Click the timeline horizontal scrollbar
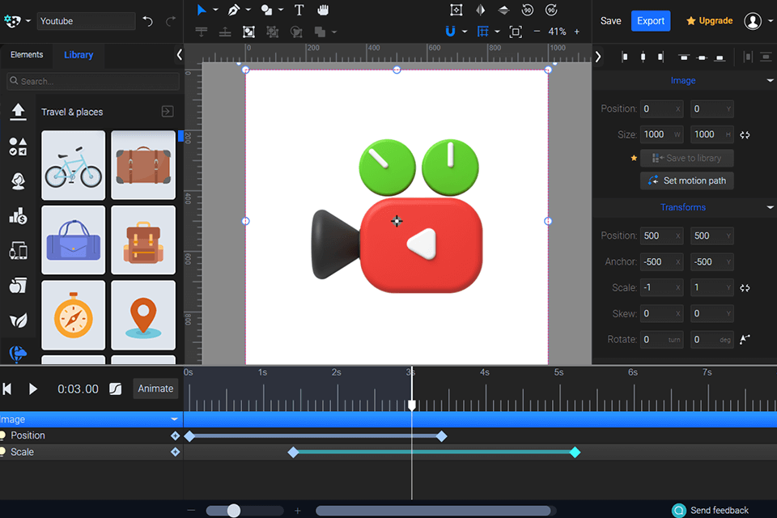Image resolution: width=777 pixels, height=518 pixels. 434,511
